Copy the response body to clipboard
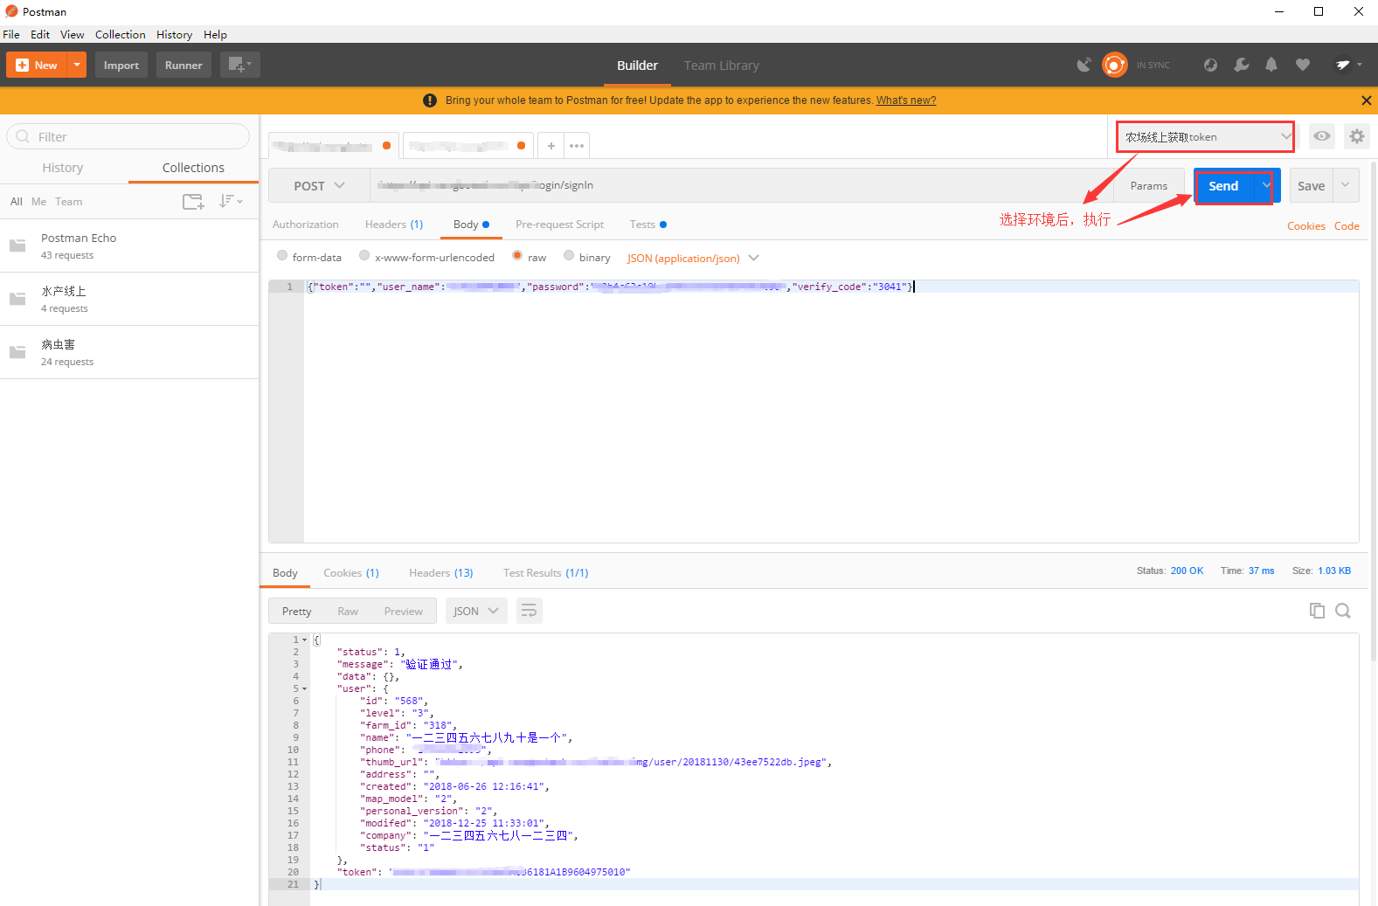This screenshot has height=906, width=1378. tap(1317, 611)
